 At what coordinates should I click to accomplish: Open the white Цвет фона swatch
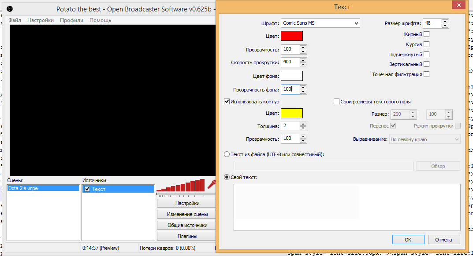(292, 76)
